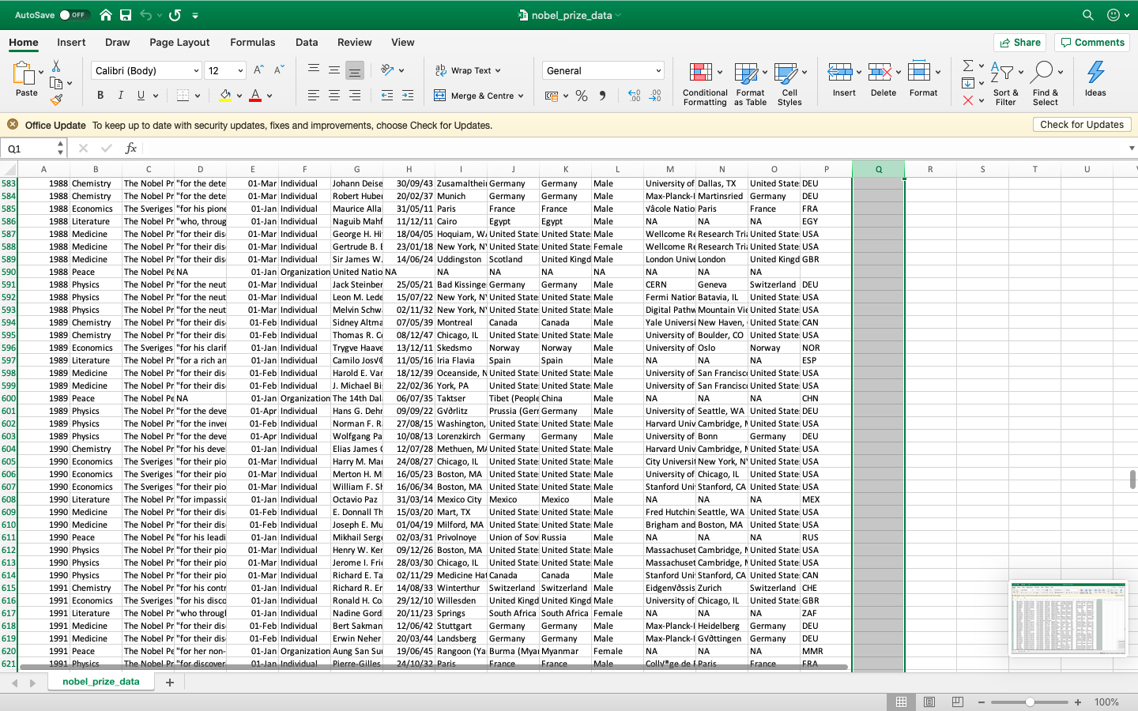The height and width of the screenshot is (711, 1138).
Task: Open the font name dropdown
Action: click(196, 70)
